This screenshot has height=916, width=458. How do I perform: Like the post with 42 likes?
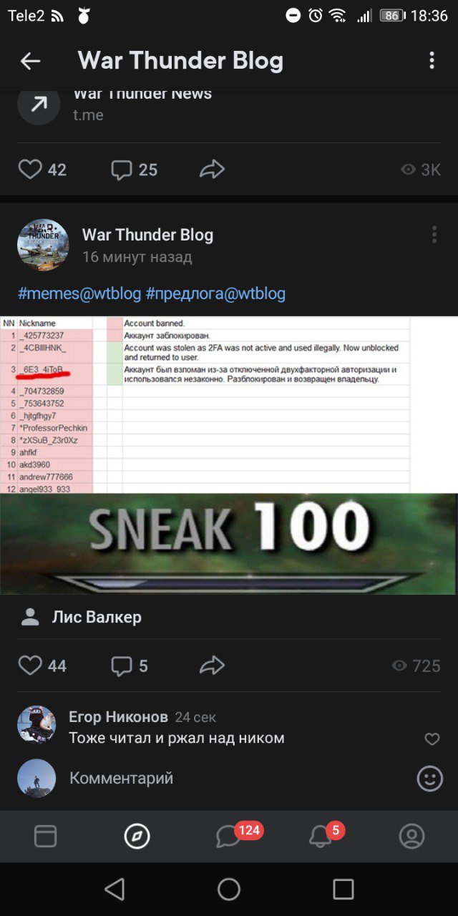pyautogui.click(x=30, y=170)
